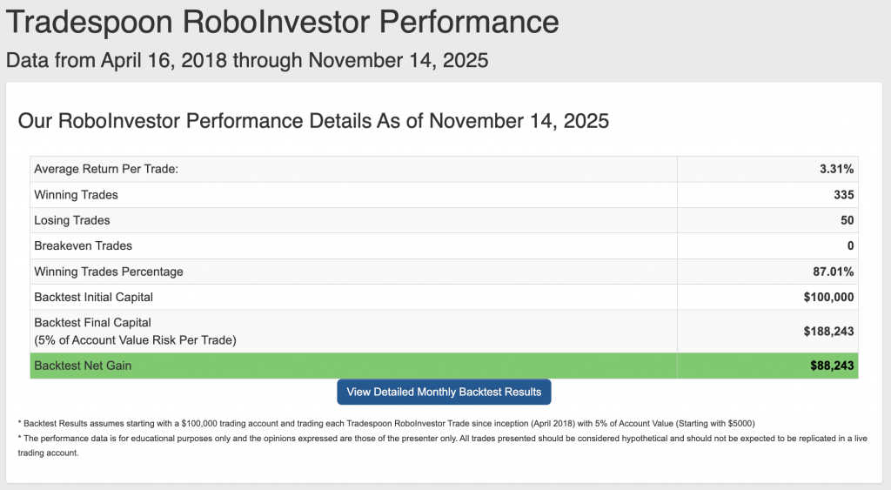Click the data date range subheading

tap(246, 61)
